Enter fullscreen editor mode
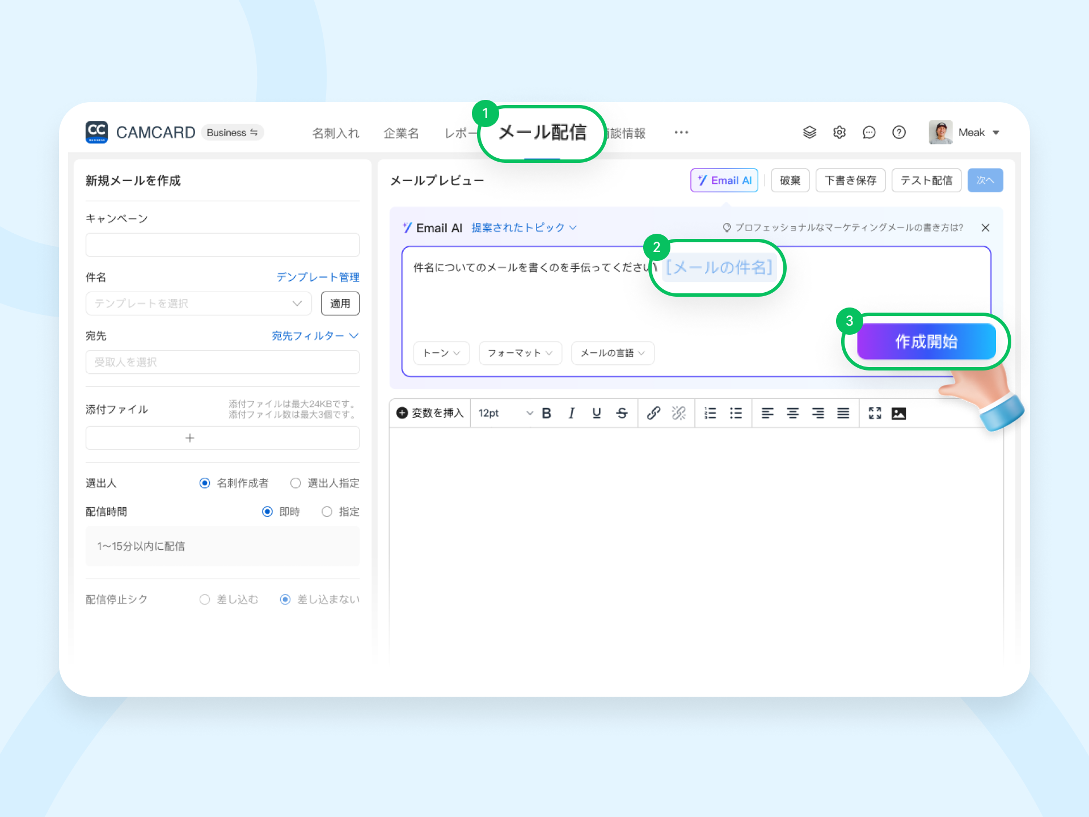This screenshot has width=1089, height=817. [x=875, y=413]
